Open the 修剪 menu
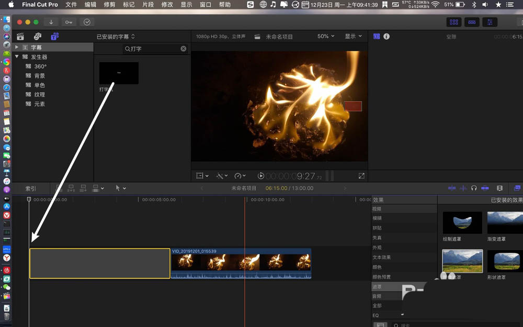 coord(109,4)
